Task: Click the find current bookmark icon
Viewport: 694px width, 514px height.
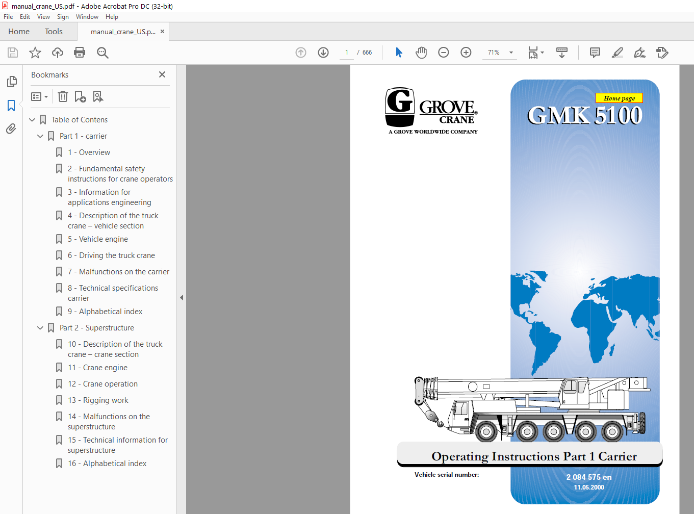Action: [x=98, y=96]
